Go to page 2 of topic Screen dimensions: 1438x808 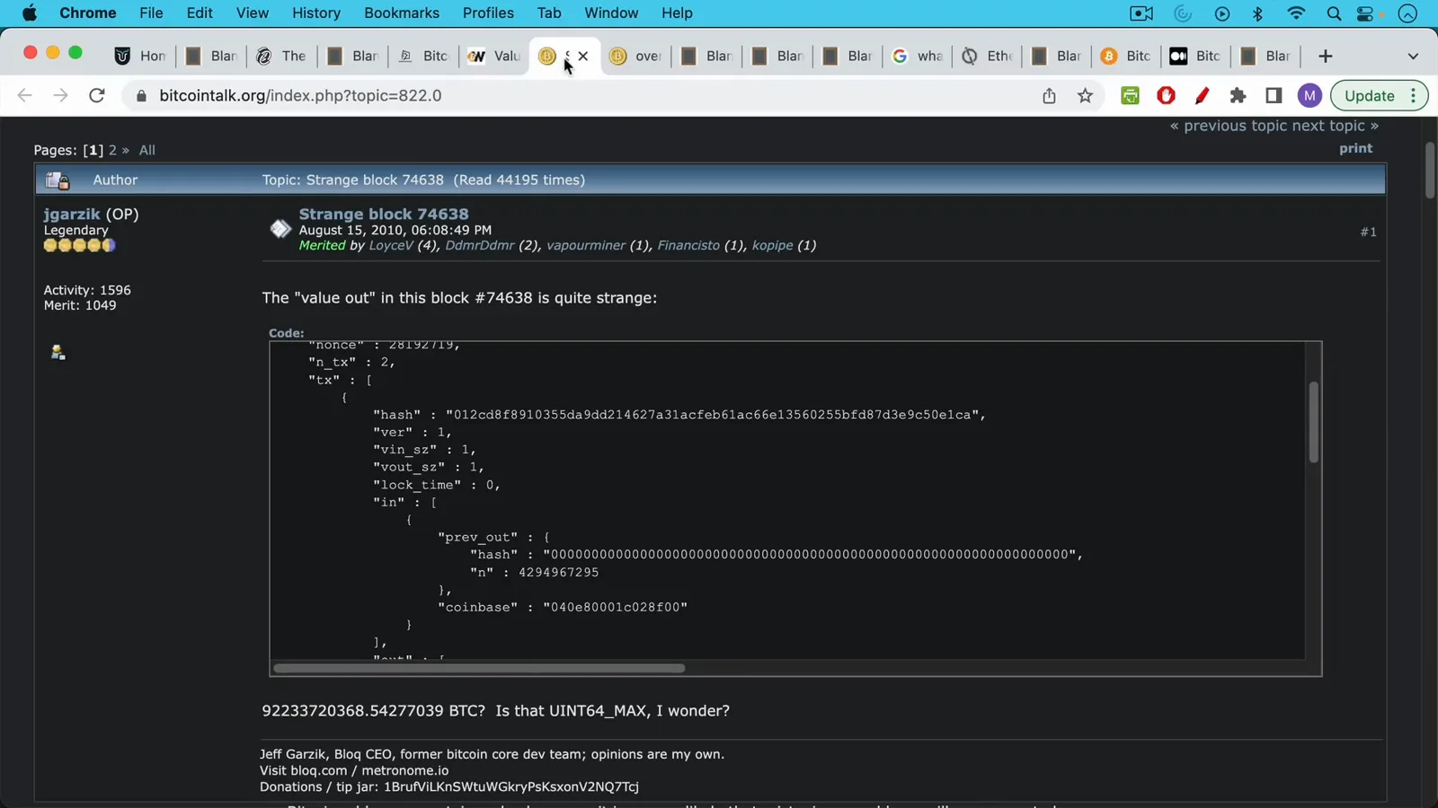[112, 150]
